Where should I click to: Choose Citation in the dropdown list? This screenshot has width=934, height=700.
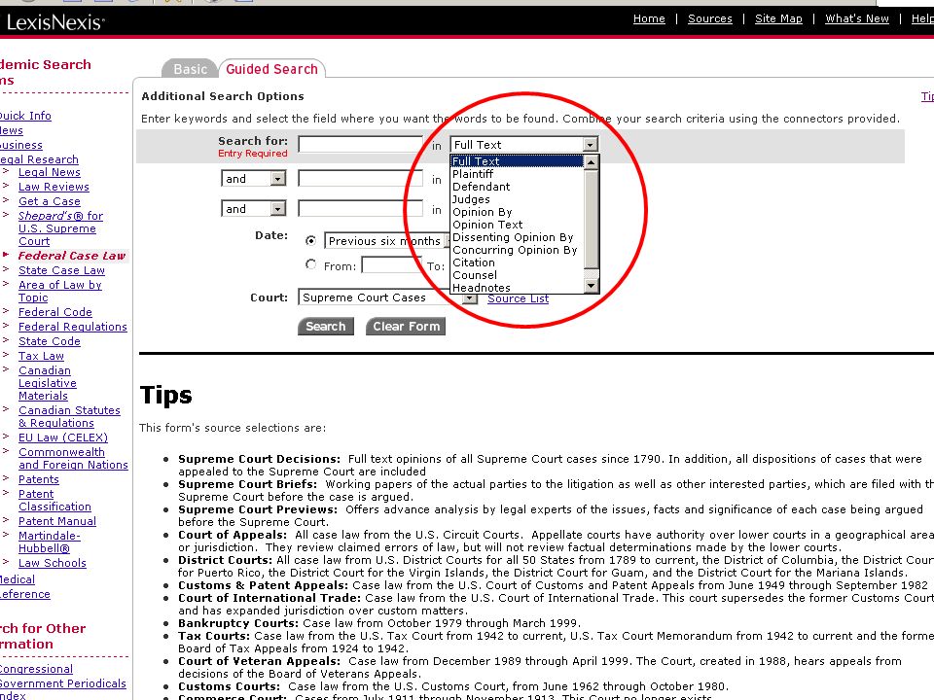tap(517, 262)
